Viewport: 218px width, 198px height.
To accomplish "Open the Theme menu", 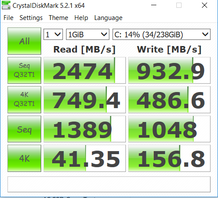I will (x=58, y=18).
